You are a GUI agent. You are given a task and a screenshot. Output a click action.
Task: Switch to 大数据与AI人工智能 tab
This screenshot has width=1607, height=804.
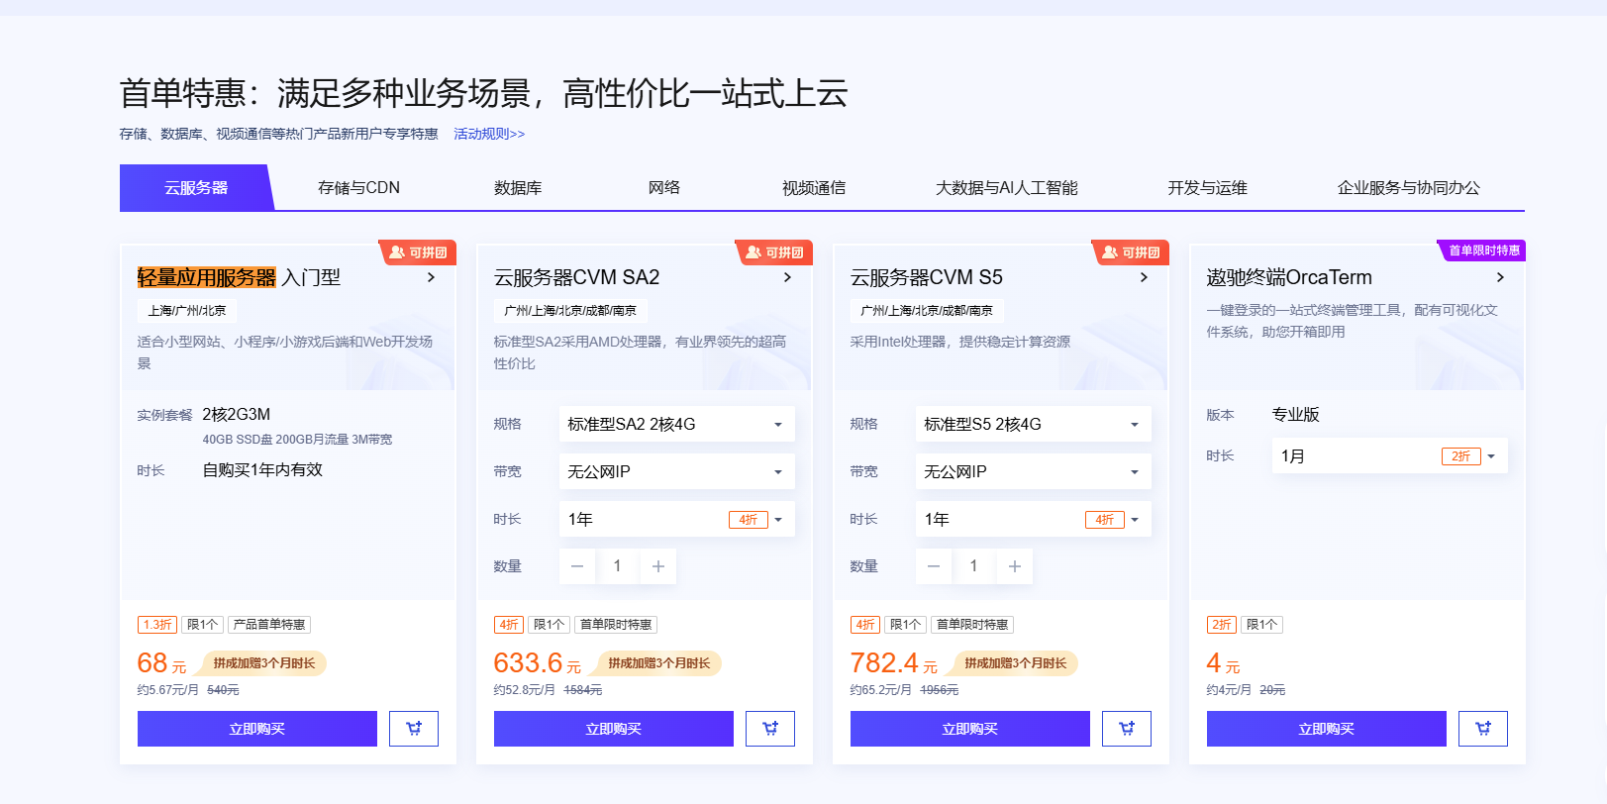(x=1007, y=187)
